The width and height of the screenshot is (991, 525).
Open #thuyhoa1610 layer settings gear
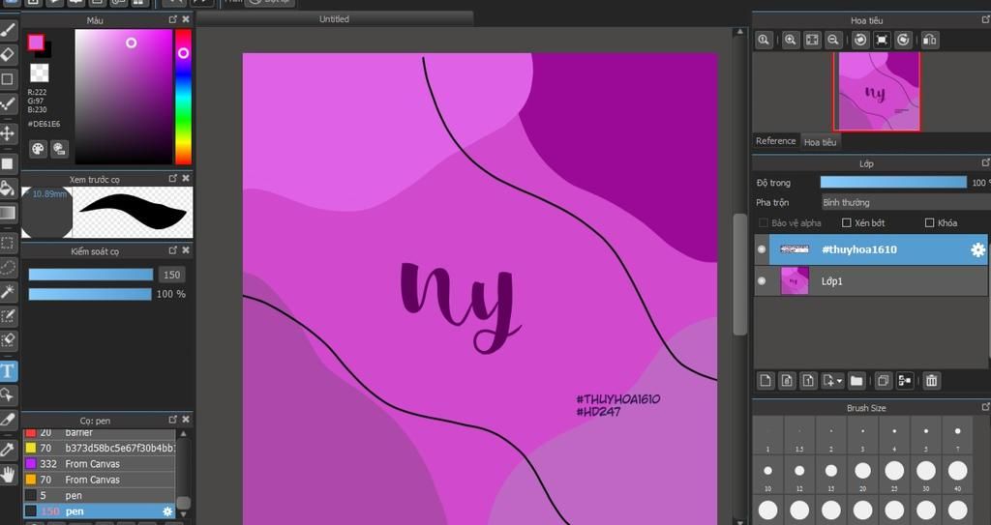(x=977, y=249)
